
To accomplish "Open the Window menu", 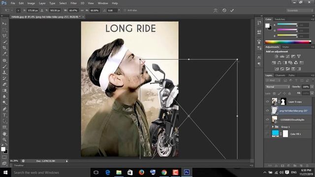I will point(103,3).
